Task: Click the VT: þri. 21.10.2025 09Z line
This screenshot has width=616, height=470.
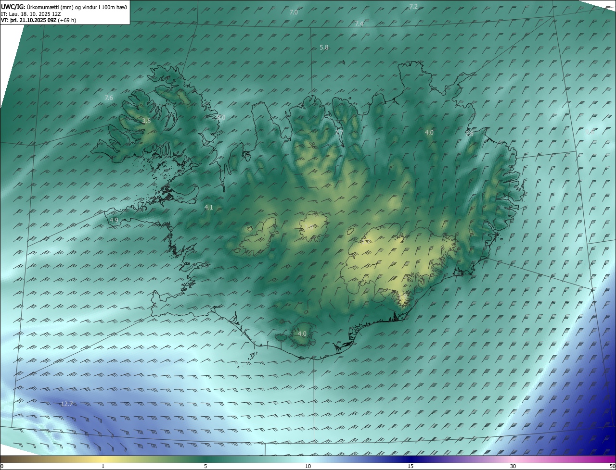Action: tap(38, 20)
